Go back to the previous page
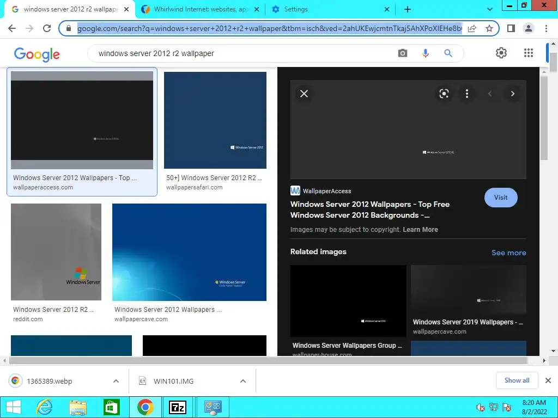Screen dimensions: 558x418 [x=12, y=28]
